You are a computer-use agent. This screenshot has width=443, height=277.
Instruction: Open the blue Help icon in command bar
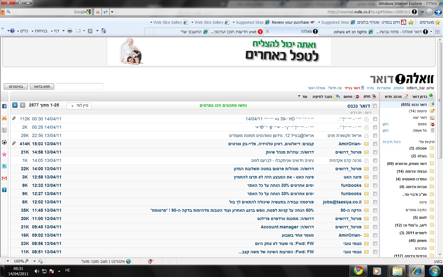pyautogui.click(x=12, y=31)
